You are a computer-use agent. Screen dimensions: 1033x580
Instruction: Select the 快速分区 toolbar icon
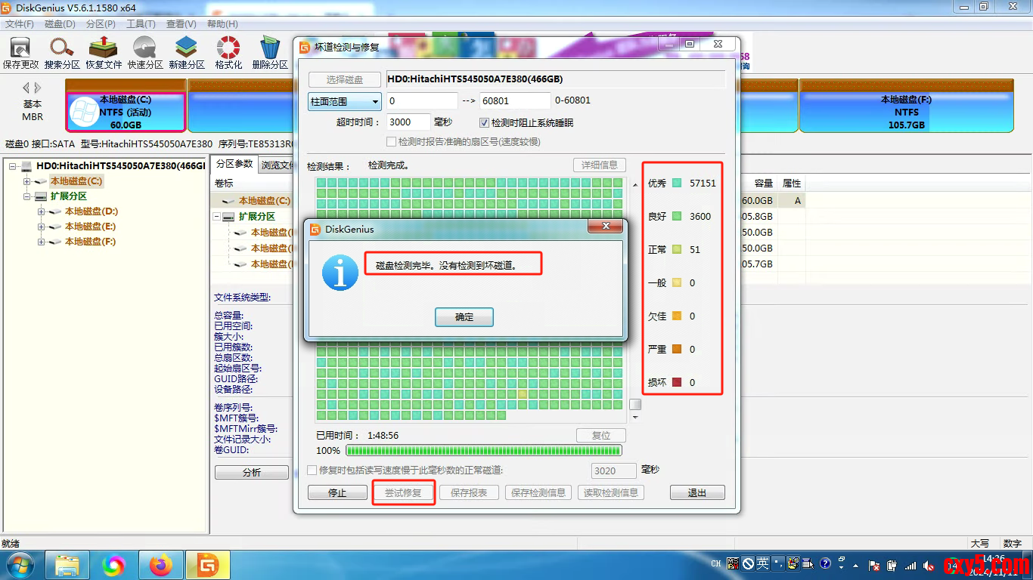pos(145,52)
